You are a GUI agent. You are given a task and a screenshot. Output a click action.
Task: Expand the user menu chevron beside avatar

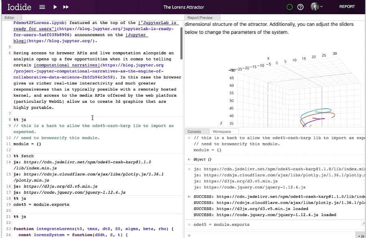[x=322, y=6]
